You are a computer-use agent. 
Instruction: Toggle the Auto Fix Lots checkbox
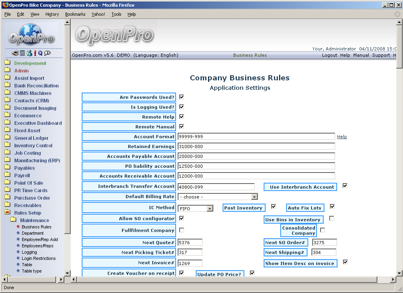(x=332, y=206)
